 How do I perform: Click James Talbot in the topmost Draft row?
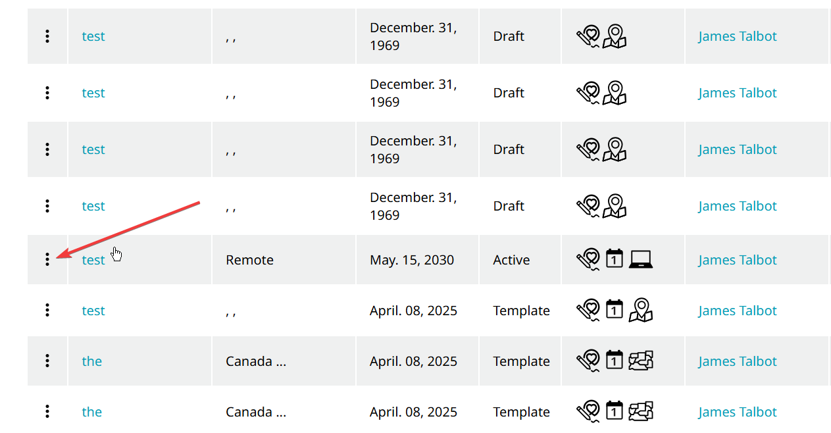(x=737, y=36)
